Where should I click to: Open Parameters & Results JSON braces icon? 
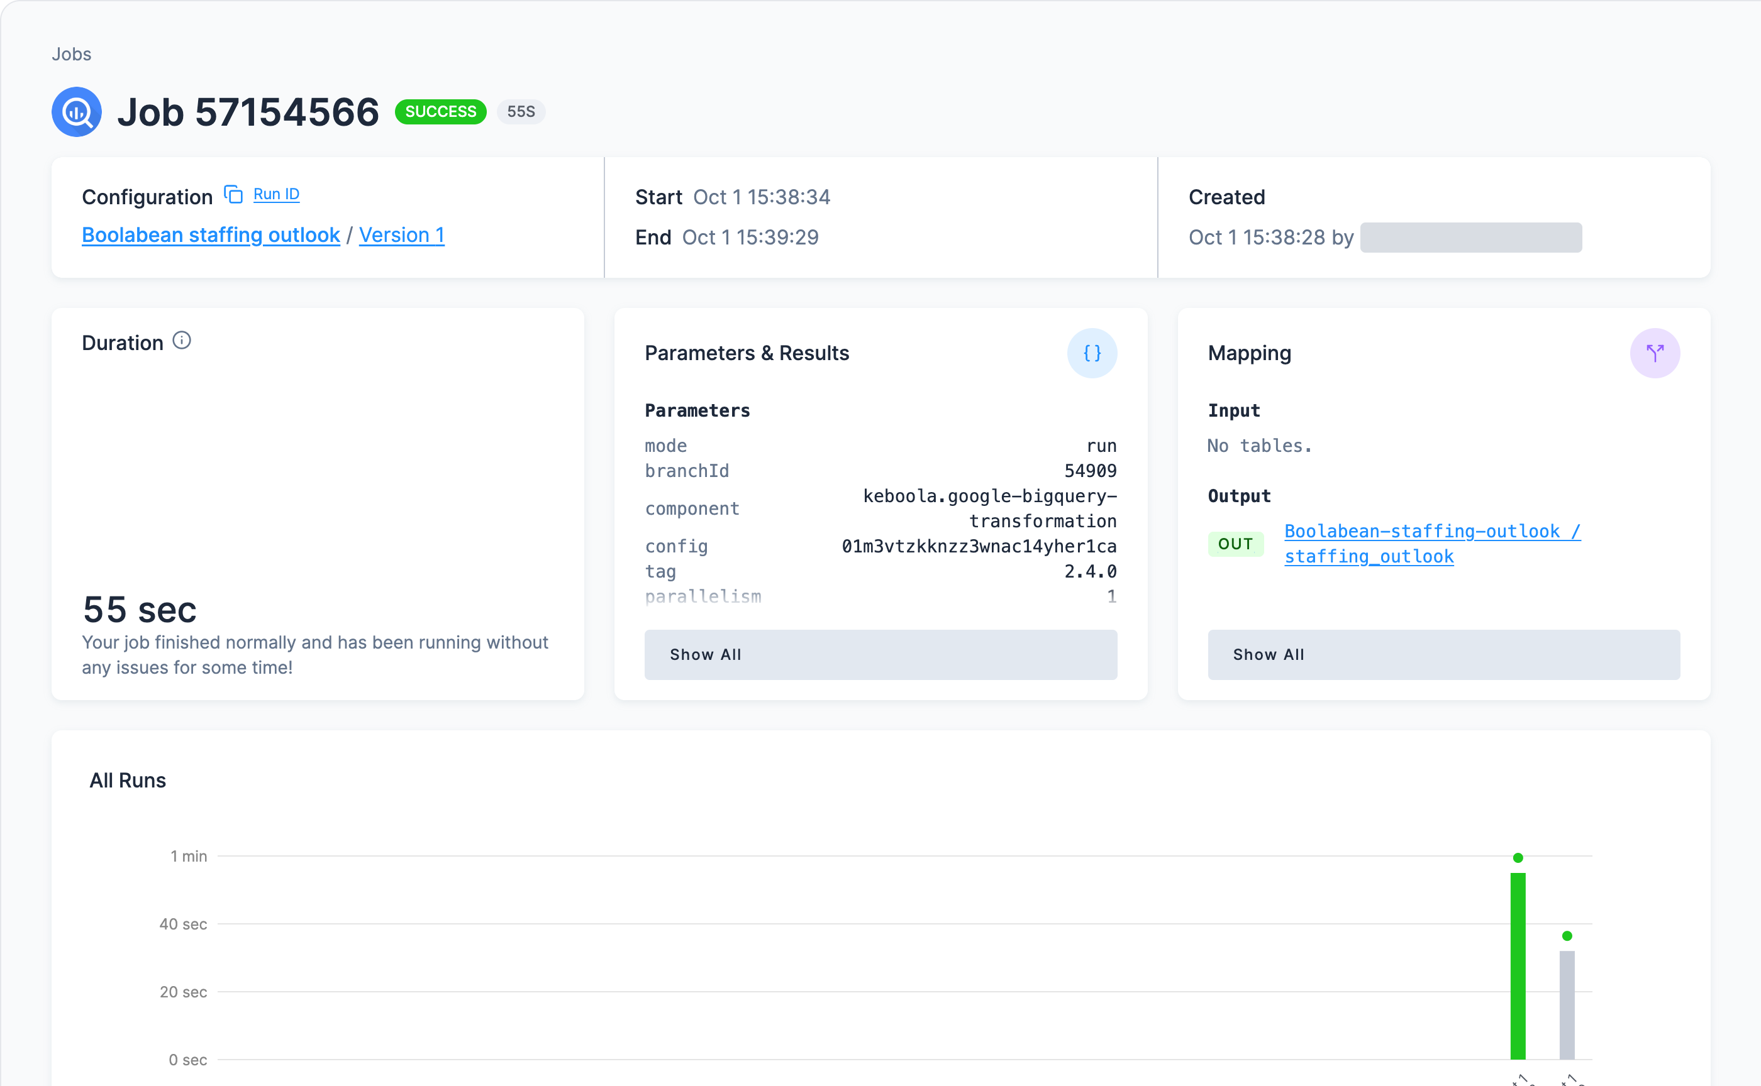(x=1091, y=353)
